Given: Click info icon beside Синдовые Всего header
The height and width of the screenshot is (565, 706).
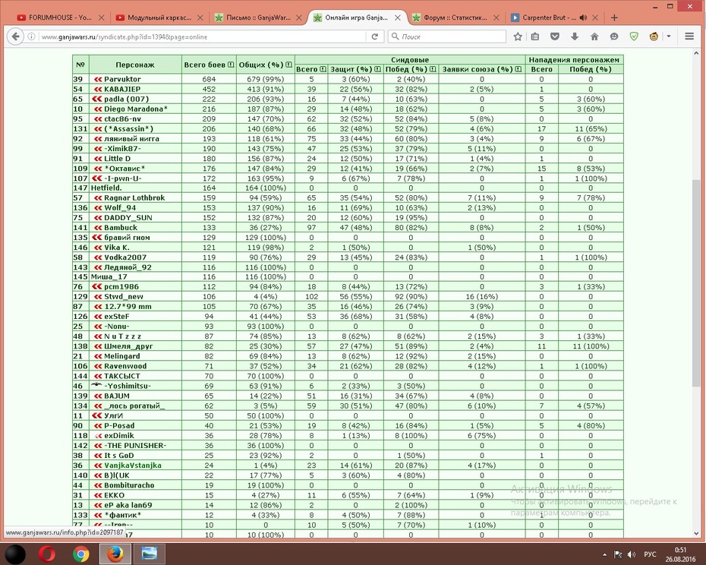Looking at the screenshot, I should click(x=323, y=69).
